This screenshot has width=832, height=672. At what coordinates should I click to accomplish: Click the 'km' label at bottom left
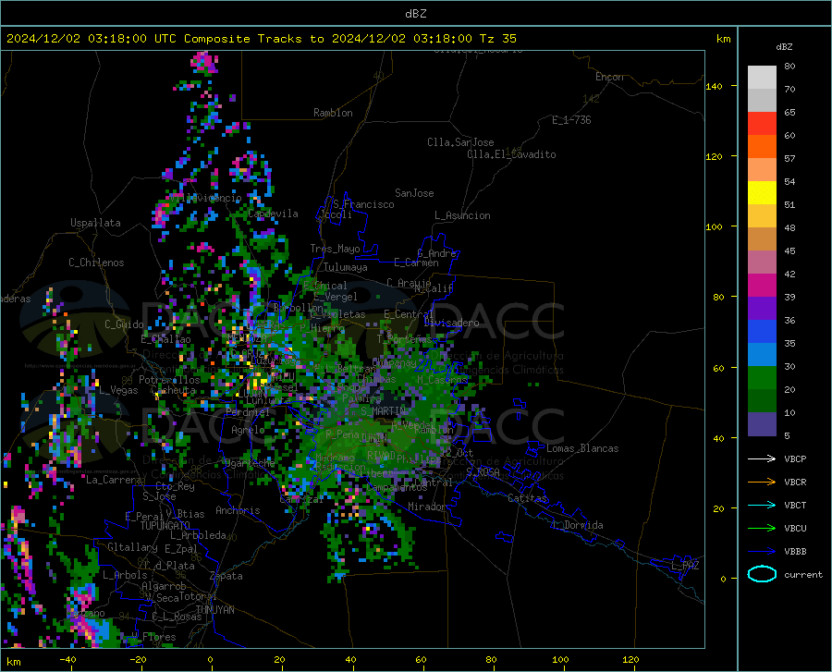[x=13, y=662]
